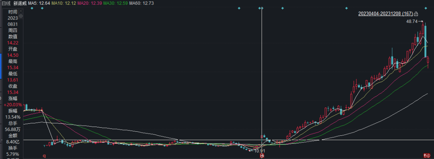Toggle the lock icon beside date range
434x159 pixels.
click(x=416, y=14)
